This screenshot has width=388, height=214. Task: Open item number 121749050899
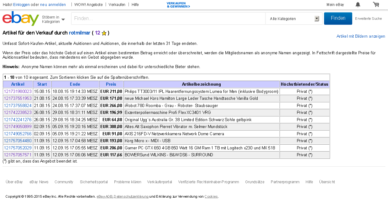pyautogui.click(x=18, y=127)
